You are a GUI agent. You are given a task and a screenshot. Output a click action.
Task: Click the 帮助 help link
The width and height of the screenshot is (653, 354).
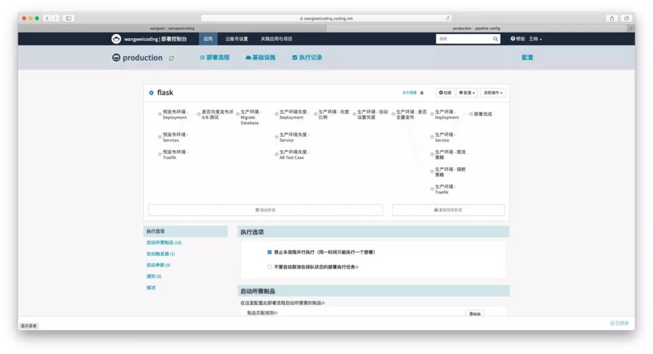click(518, 39)
